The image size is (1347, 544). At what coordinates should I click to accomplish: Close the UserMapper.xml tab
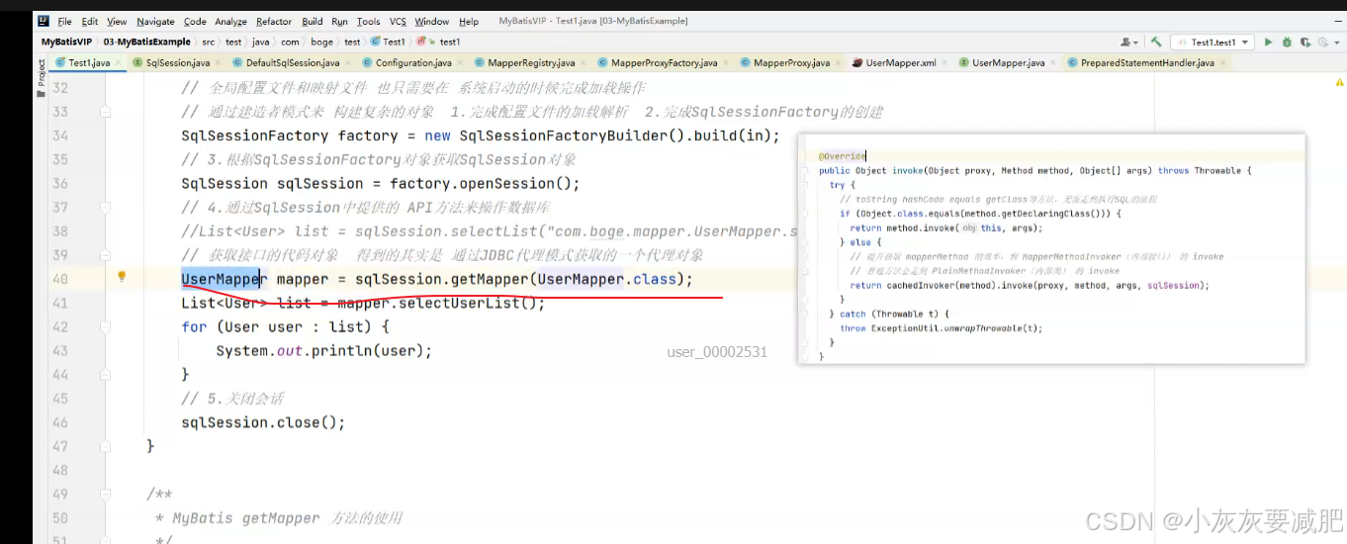(x=945, y=63)
